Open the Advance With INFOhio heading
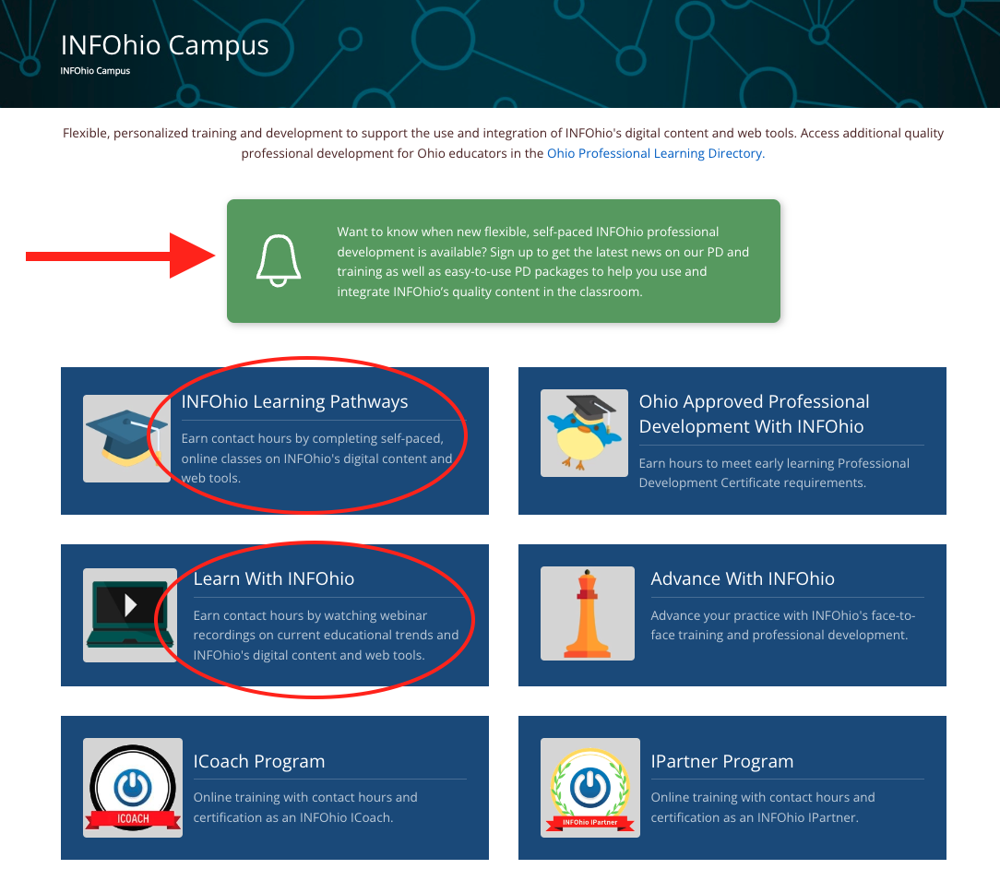This screenshot has height=869, width=1000. pyautogui.click(x=743, y=578)
